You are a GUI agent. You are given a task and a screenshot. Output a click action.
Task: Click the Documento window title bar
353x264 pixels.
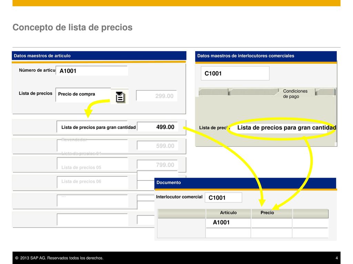point(245,183)
